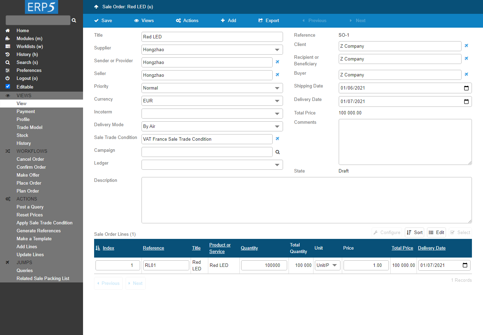The width and height of the screenshot is (483, 335).
Task: Open History (h) in sidebar
Action: pos(27,54)
